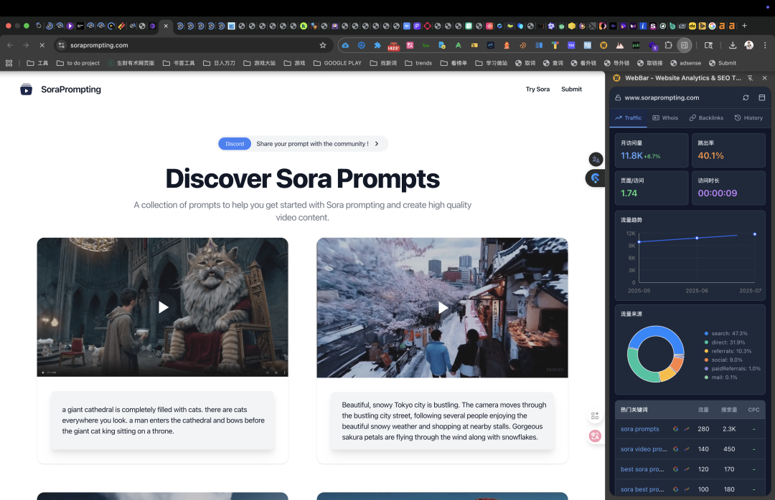Open the Chrome three-dot menu
The width and height of the screenshot is (775, 500).
pos(765,45)
